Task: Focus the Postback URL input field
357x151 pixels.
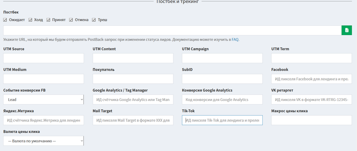Action: tap(172, 31)
